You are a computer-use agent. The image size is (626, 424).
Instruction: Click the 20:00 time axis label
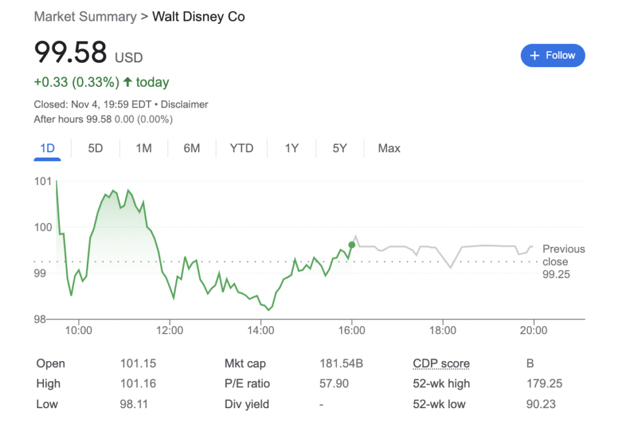(x=534, y=331)
